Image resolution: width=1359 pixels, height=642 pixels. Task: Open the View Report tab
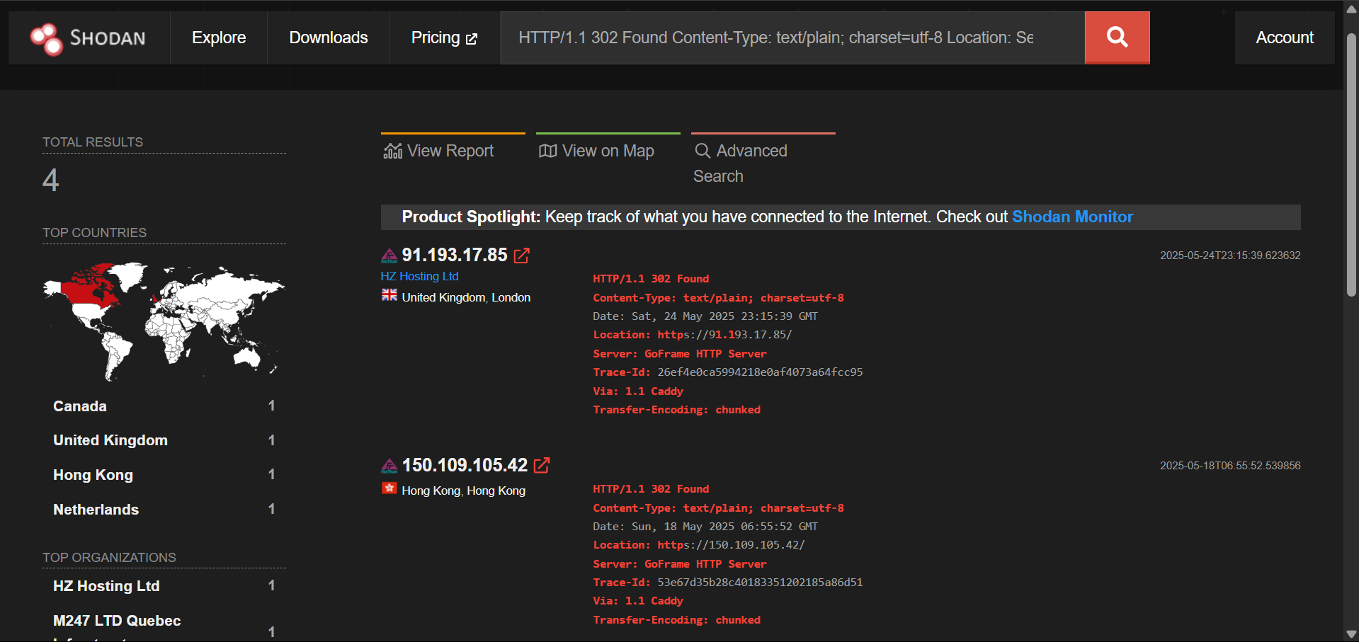point(439,151)
